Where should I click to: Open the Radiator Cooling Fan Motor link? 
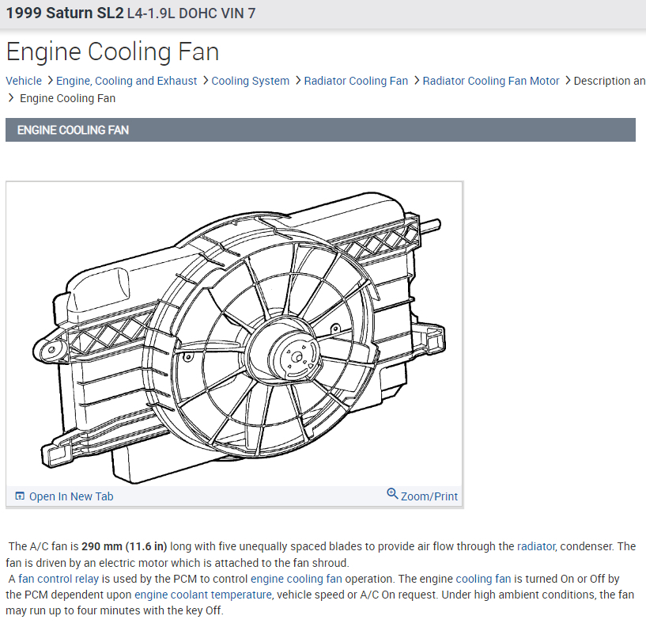coord(491,80)
